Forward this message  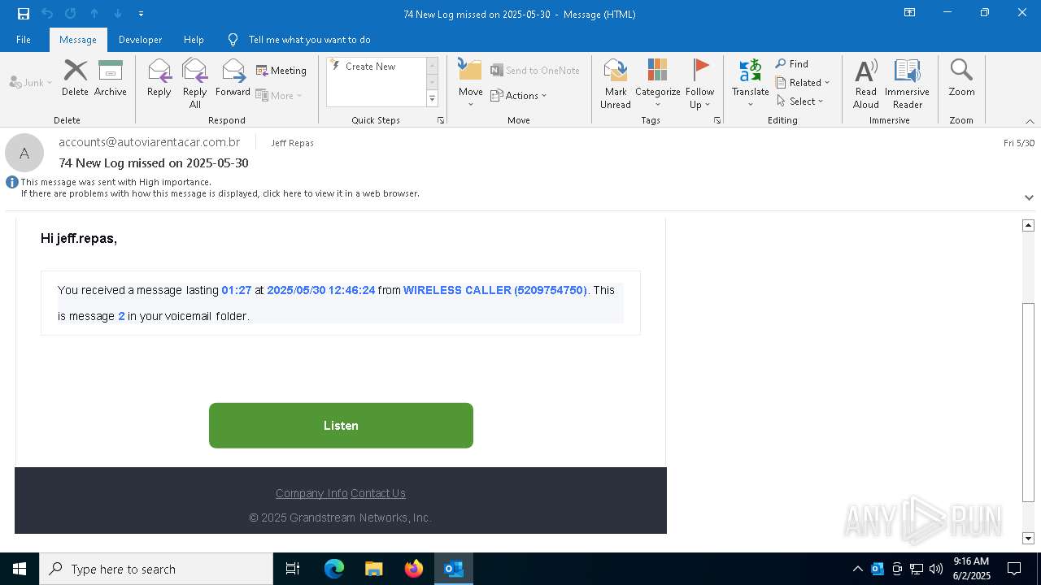coord(233,78)
